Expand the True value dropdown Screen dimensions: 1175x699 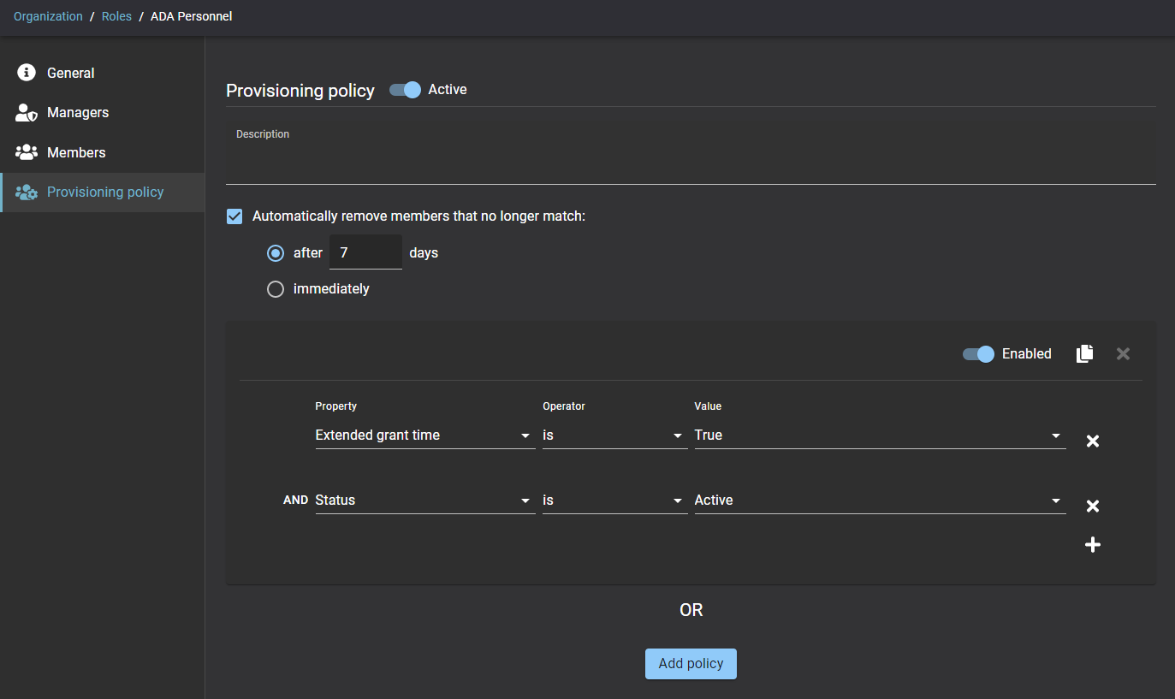pos(879,435)
